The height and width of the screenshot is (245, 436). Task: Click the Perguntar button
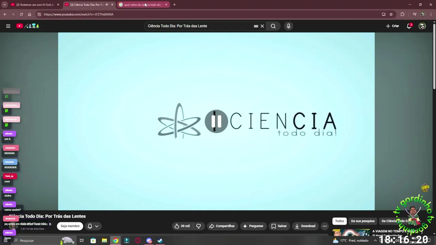253,226
